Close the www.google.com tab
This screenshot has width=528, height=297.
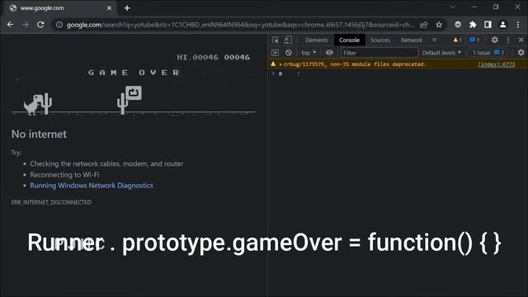click(109, 8)
